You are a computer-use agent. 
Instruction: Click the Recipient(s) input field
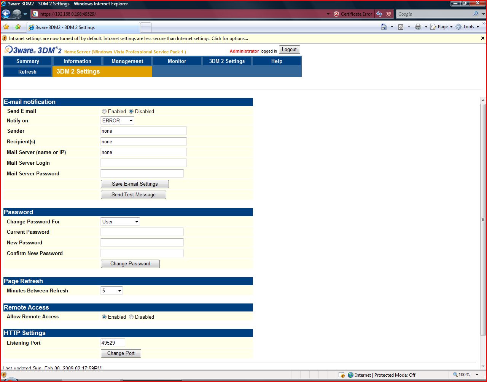[143, 141]
